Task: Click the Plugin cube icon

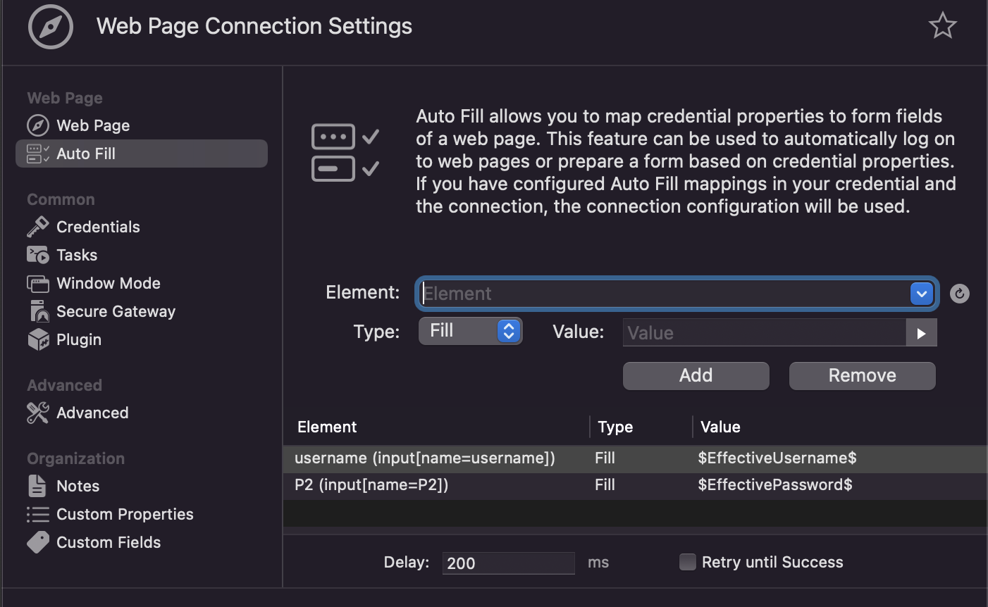Action: click(x=37, y=339)
